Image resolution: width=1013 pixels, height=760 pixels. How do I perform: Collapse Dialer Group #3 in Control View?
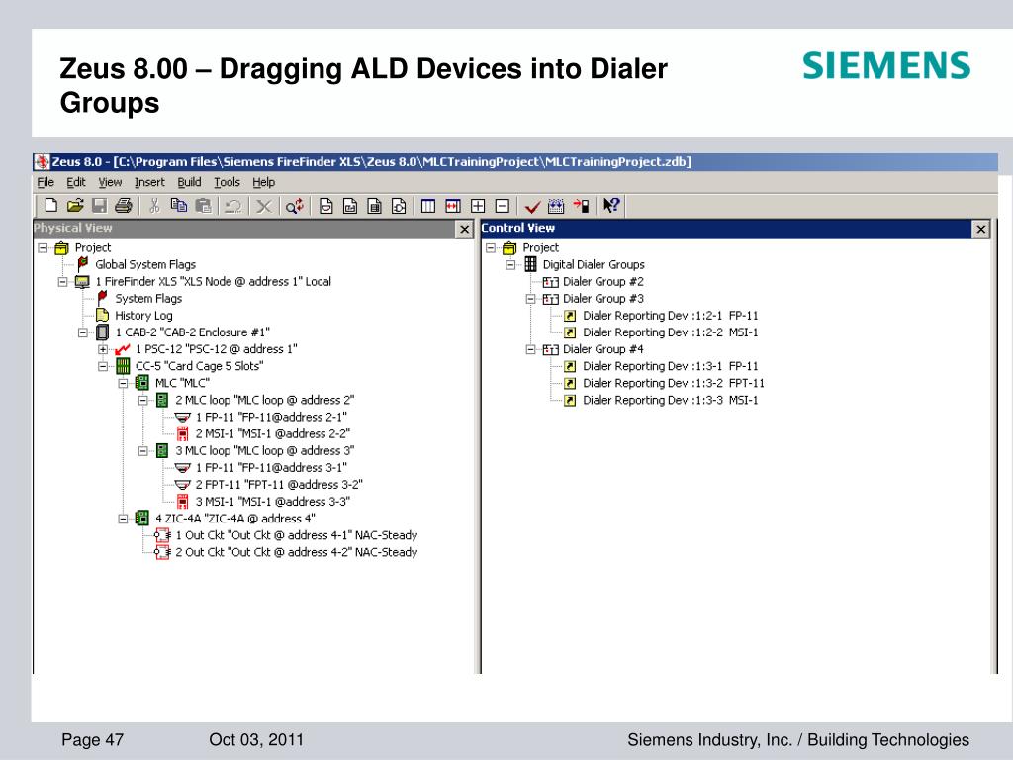tap(530, 299)
